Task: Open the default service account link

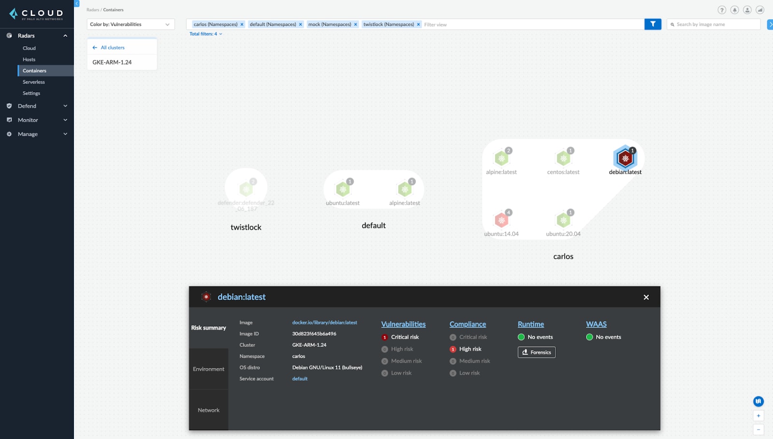Action: click(x=300, y=379)
